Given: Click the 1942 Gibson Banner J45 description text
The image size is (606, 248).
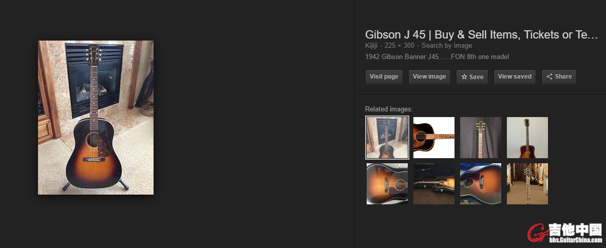Looking at the screenshot, I should tap(437, 57).
